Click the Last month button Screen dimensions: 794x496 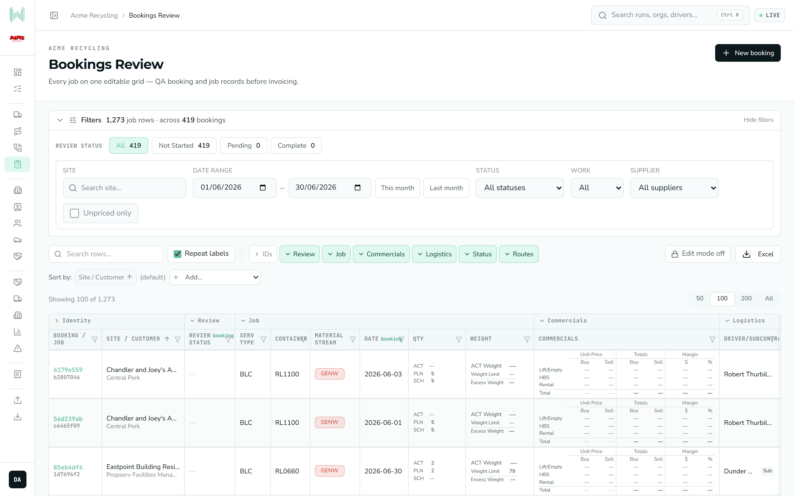[x=446, y=188]
